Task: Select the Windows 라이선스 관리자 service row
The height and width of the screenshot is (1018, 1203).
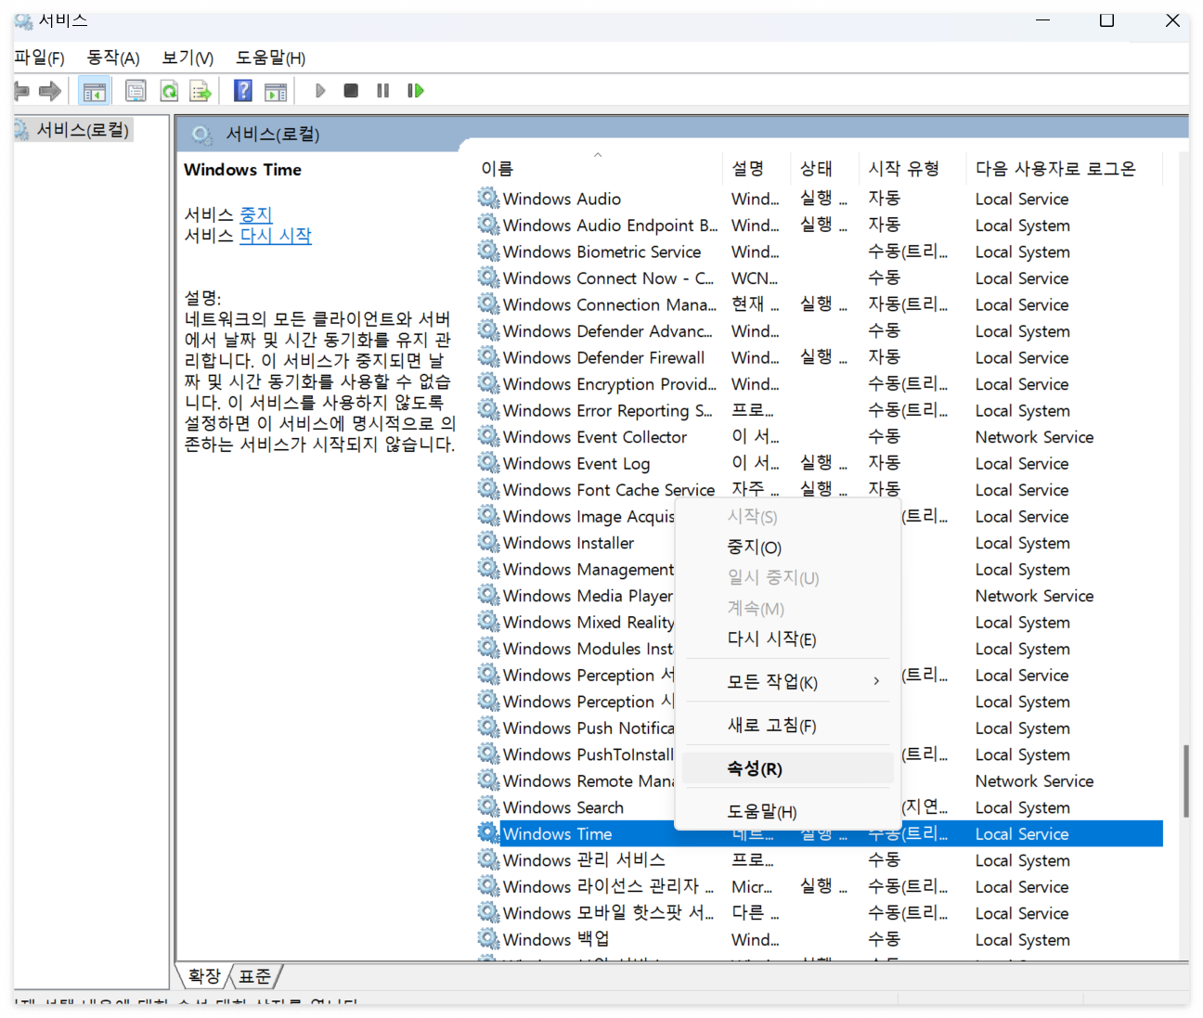Action: tap(820, 886)
